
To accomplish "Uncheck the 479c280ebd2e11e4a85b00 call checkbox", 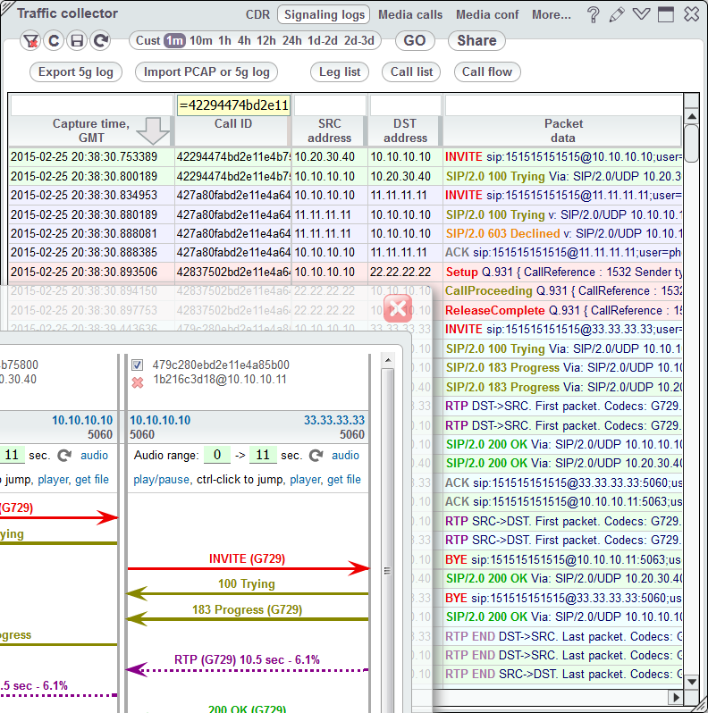I will (138, 365).
